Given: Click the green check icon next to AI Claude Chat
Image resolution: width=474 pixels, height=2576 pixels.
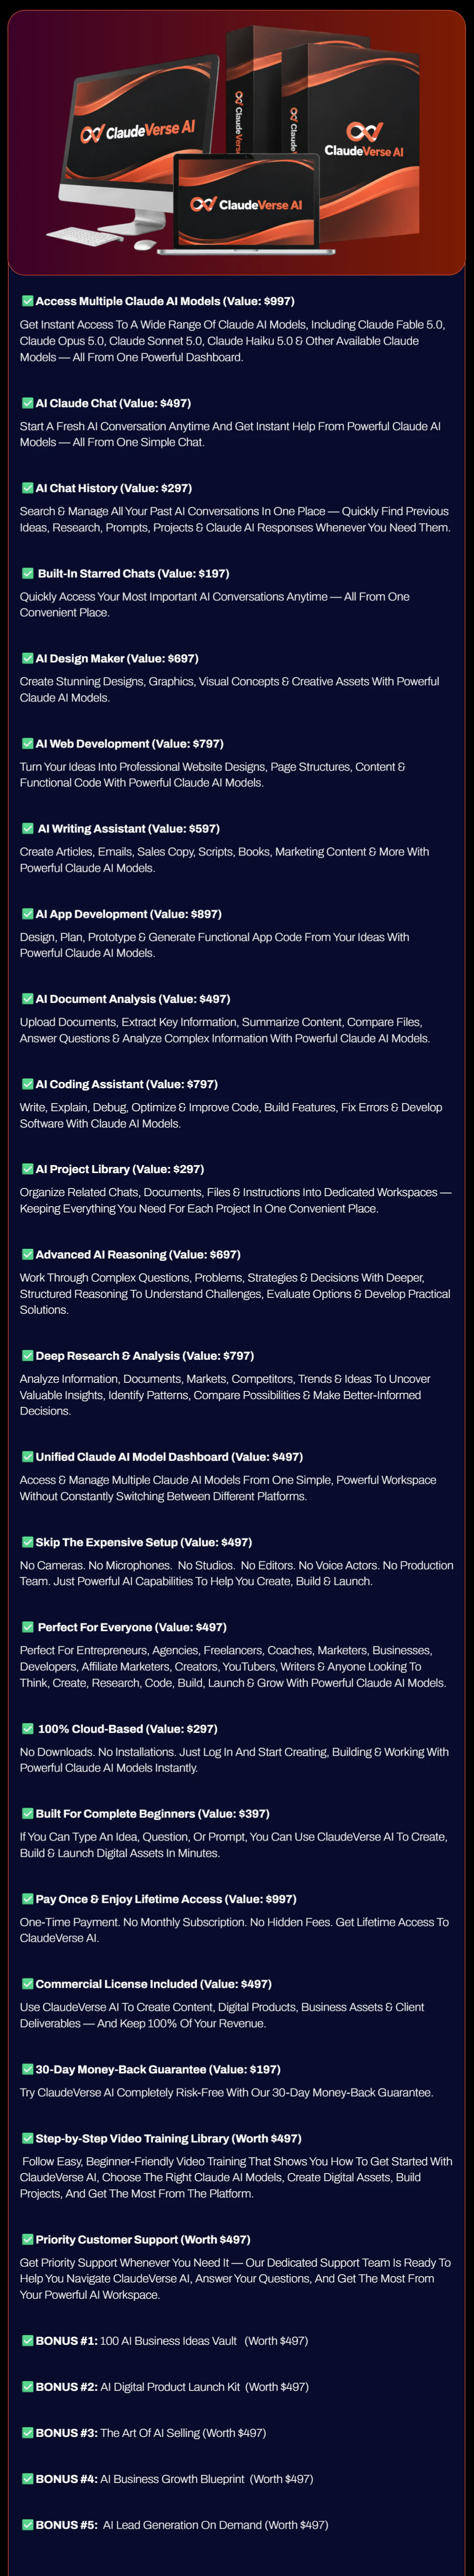Looking at the screenshot, I should coord(28,403).
